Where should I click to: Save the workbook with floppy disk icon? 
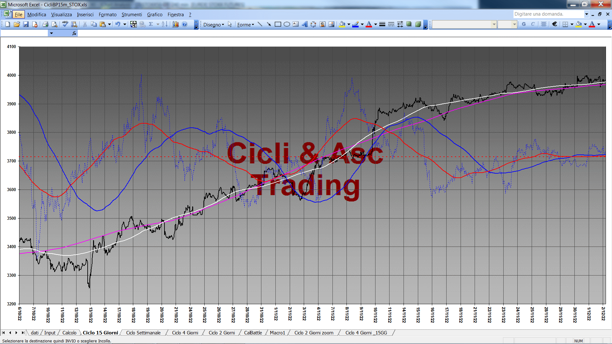point(26,24)
